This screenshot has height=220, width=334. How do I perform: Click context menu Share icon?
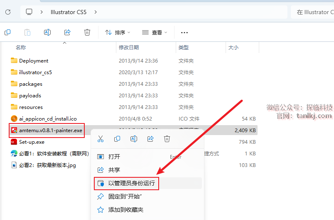coord(150,139)
